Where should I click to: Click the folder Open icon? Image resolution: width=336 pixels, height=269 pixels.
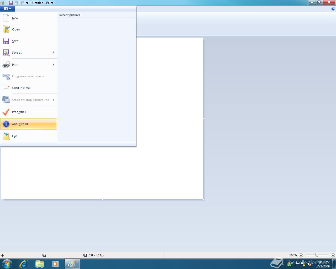(6, 29)
